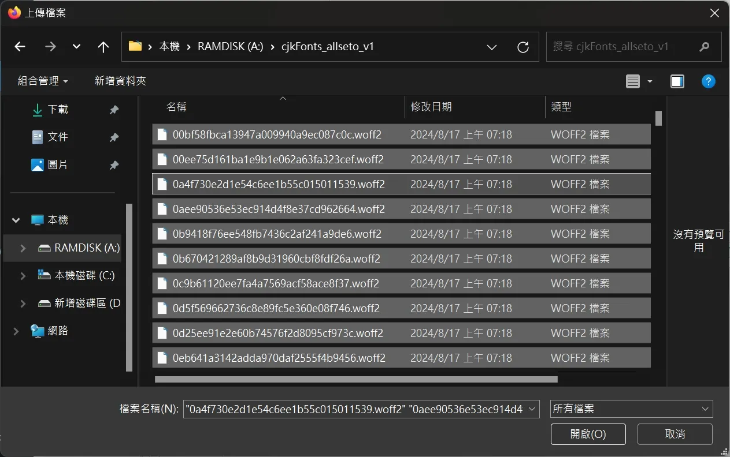Open the recent locations dropdown chevron

(x=76, y=47)
